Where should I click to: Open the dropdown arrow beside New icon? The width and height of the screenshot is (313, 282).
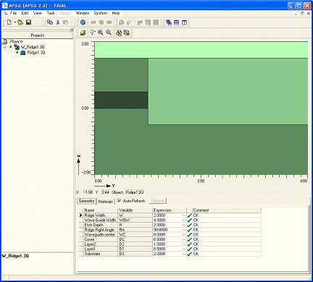click(14, 22)
